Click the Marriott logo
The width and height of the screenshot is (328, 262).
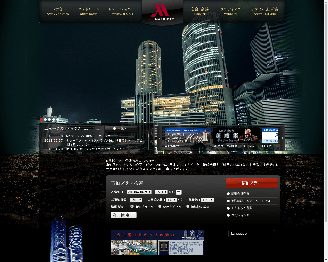(x=162, y=12)
